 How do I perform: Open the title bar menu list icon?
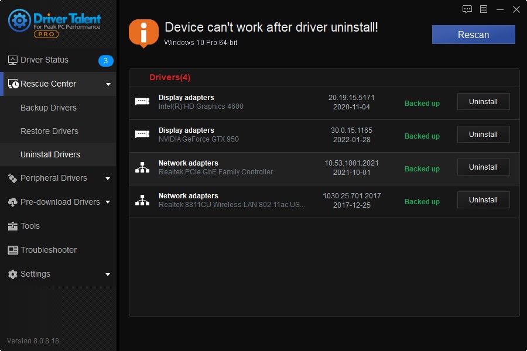click(x=484, y=9)
